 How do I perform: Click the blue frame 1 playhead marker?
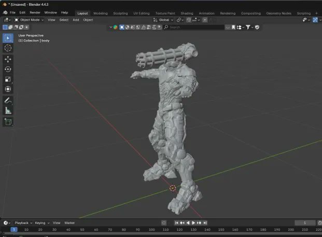pyautogui.click(x=14, y=230)
